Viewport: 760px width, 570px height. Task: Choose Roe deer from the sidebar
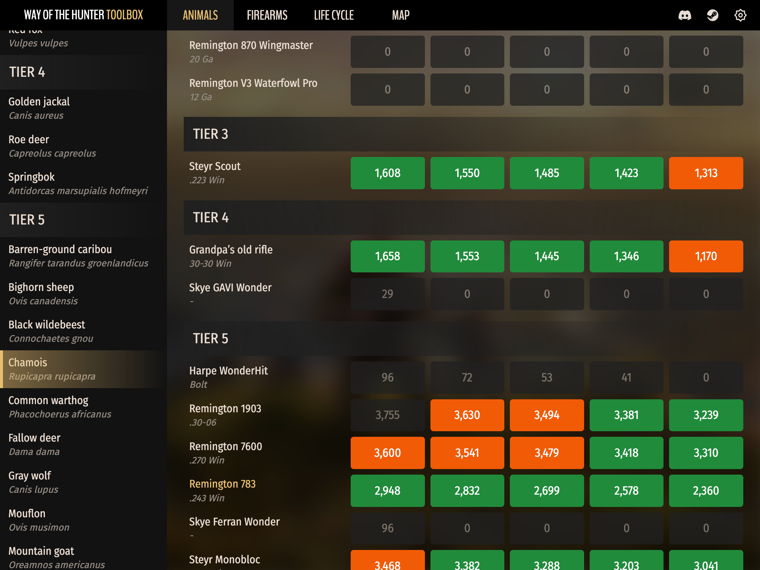point(29,146)
